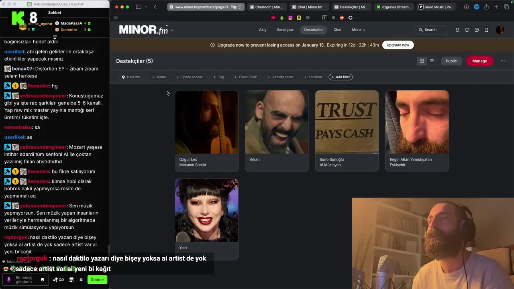The image size is (514, 289).
Task: Switch to list view of Destekçiler
Action: click(432, 61)
